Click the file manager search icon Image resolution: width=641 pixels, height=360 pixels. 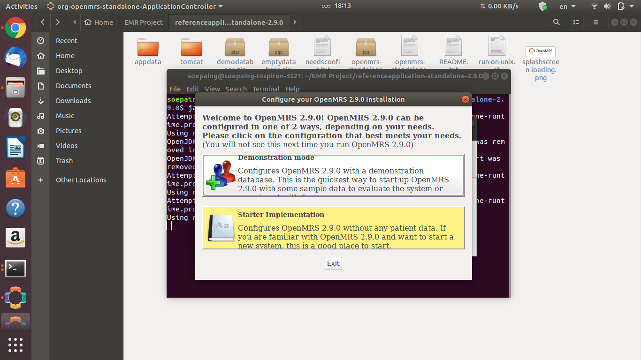557,22
